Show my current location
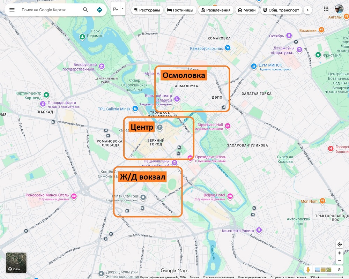 coord(340,244)
